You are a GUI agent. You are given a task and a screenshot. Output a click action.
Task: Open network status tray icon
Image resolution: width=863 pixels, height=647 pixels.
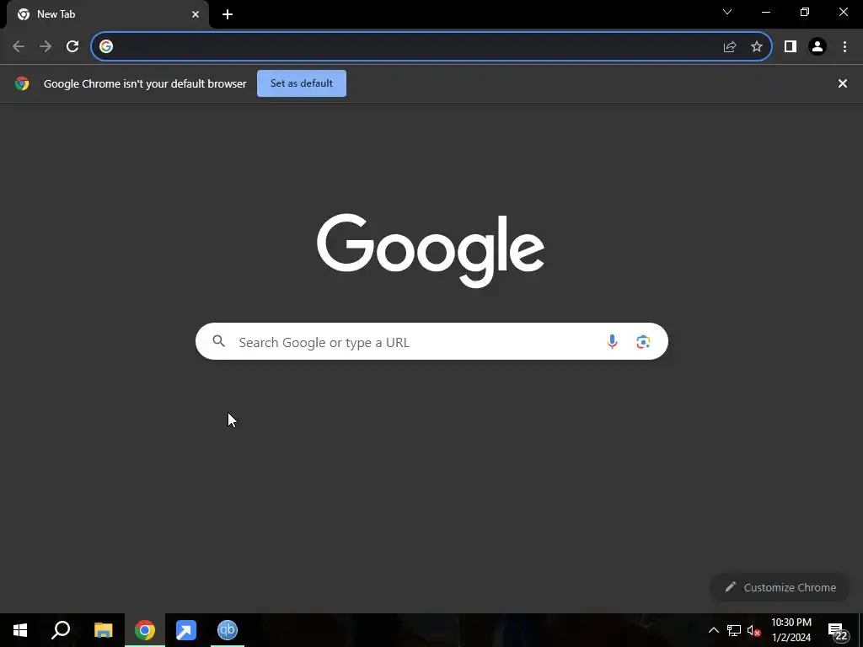pyautogui.click(x=734, y=630)
